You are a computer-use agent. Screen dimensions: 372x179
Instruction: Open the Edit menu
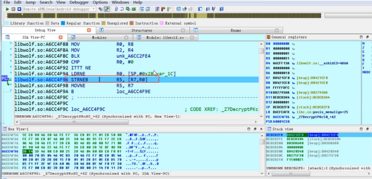tap(18, 2)
